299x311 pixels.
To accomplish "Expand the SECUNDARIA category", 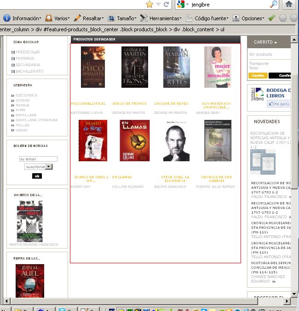I will (x=13, y=65).
